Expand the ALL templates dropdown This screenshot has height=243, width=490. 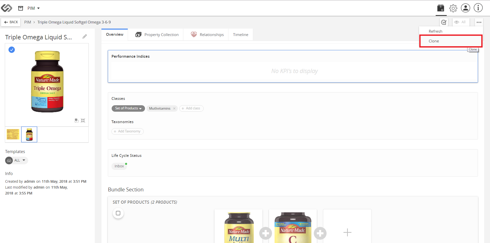[17, 160]
